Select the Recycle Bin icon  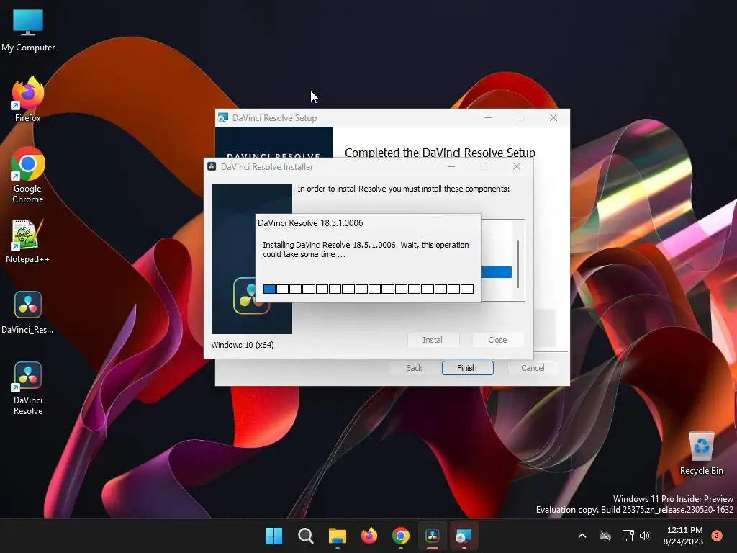pyautogui.click(x=701, y=454)
